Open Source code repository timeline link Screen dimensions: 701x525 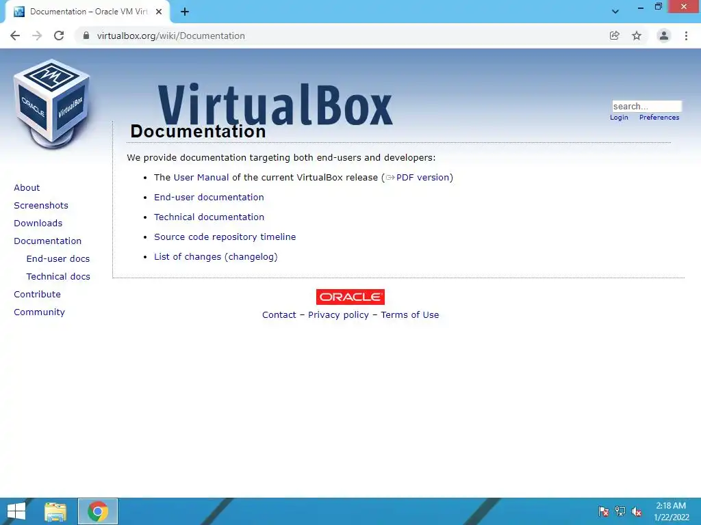225,237
